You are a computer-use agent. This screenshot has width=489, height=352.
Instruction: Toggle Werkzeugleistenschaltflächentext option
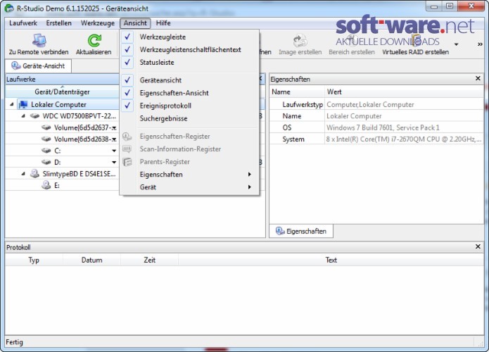click(x=190, y=49)
